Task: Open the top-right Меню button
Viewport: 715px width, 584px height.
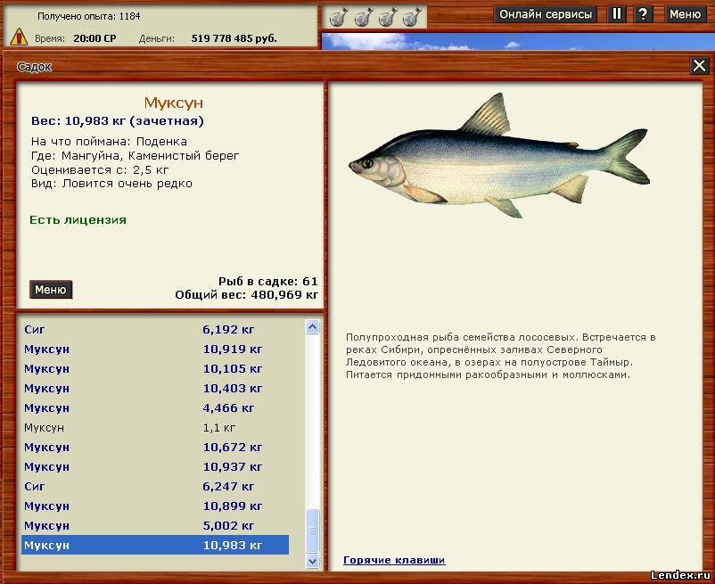Action: (685, 14)
